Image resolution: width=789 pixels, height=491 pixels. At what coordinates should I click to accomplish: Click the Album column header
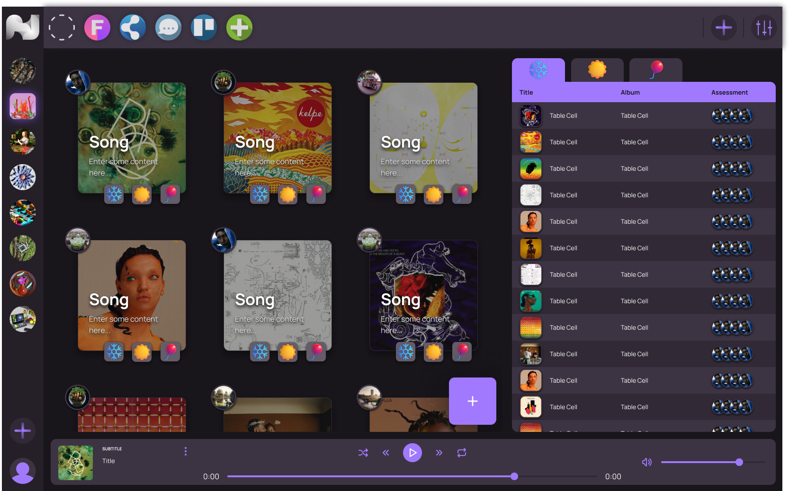(x=630, y=93)
